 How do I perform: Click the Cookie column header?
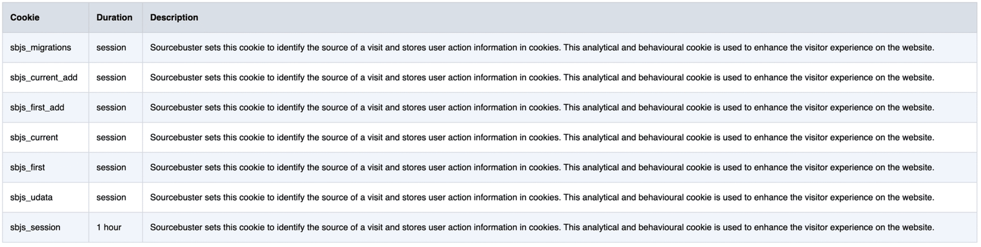click(25, 17)
